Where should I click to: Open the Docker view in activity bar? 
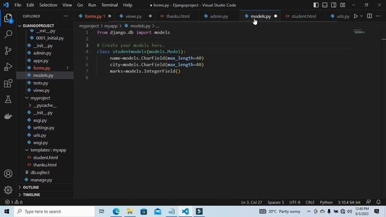(8, 116)
